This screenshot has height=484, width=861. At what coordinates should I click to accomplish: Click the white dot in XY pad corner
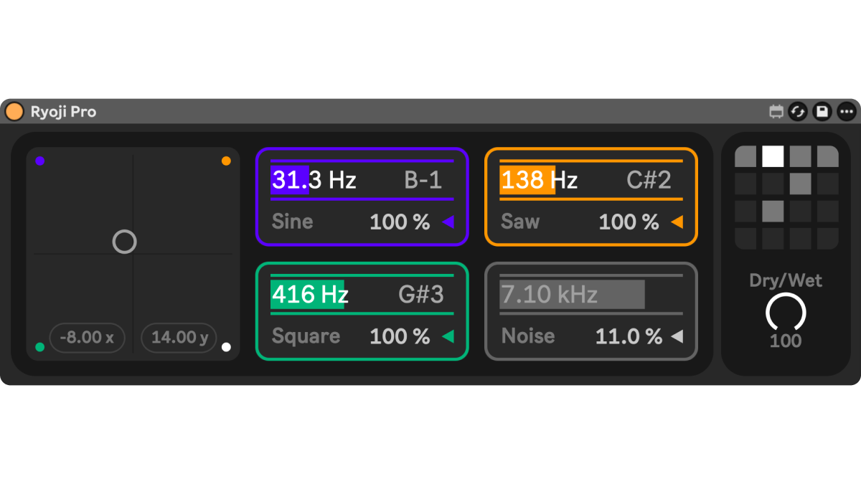tap(226, 347)
